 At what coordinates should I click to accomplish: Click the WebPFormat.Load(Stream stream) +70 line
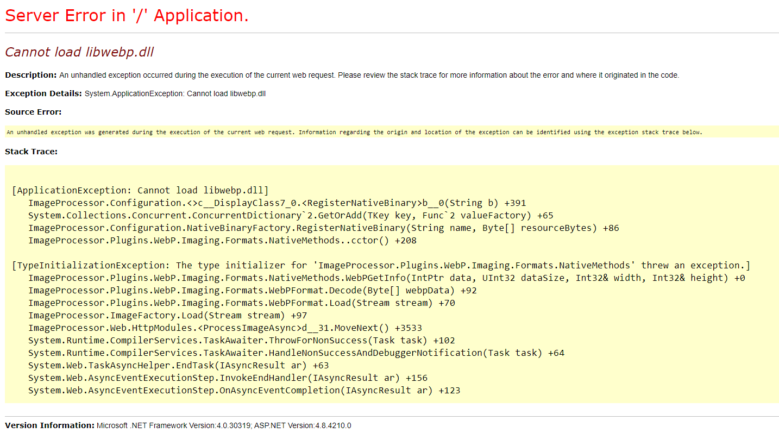[x=242, y=303]
